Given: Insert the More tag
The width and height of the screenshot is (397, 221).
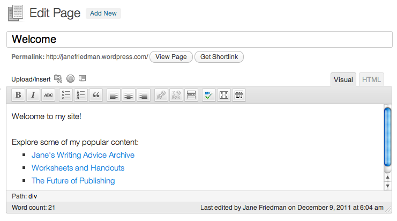Looking at the screenshot, I should point(191,95).
